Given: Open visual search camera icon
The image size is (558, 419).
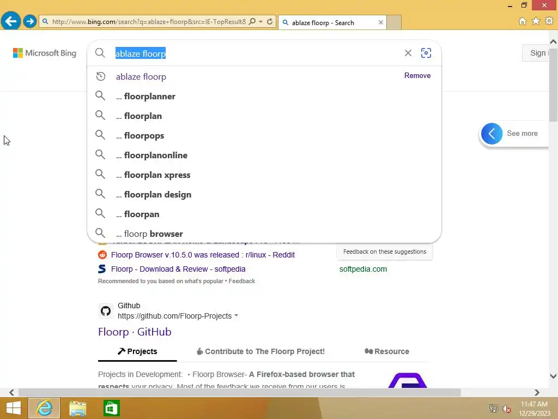Looking at the screenshot, I should (426, 53).
